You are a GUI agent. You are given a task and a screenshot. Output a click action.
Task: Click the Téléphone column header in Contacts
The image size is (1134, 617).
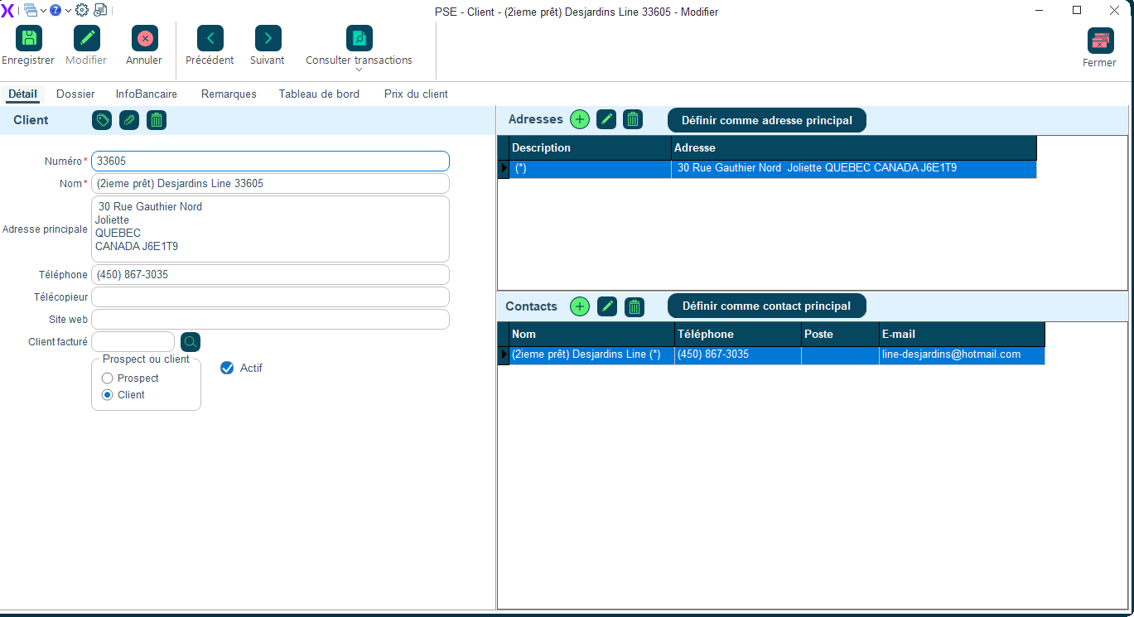(x=738, y=334)
